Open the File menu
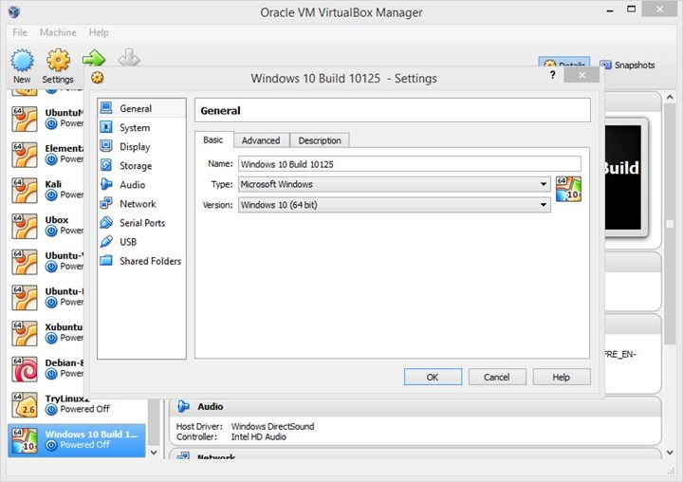The image size is (683, 482). pos(20,32)
